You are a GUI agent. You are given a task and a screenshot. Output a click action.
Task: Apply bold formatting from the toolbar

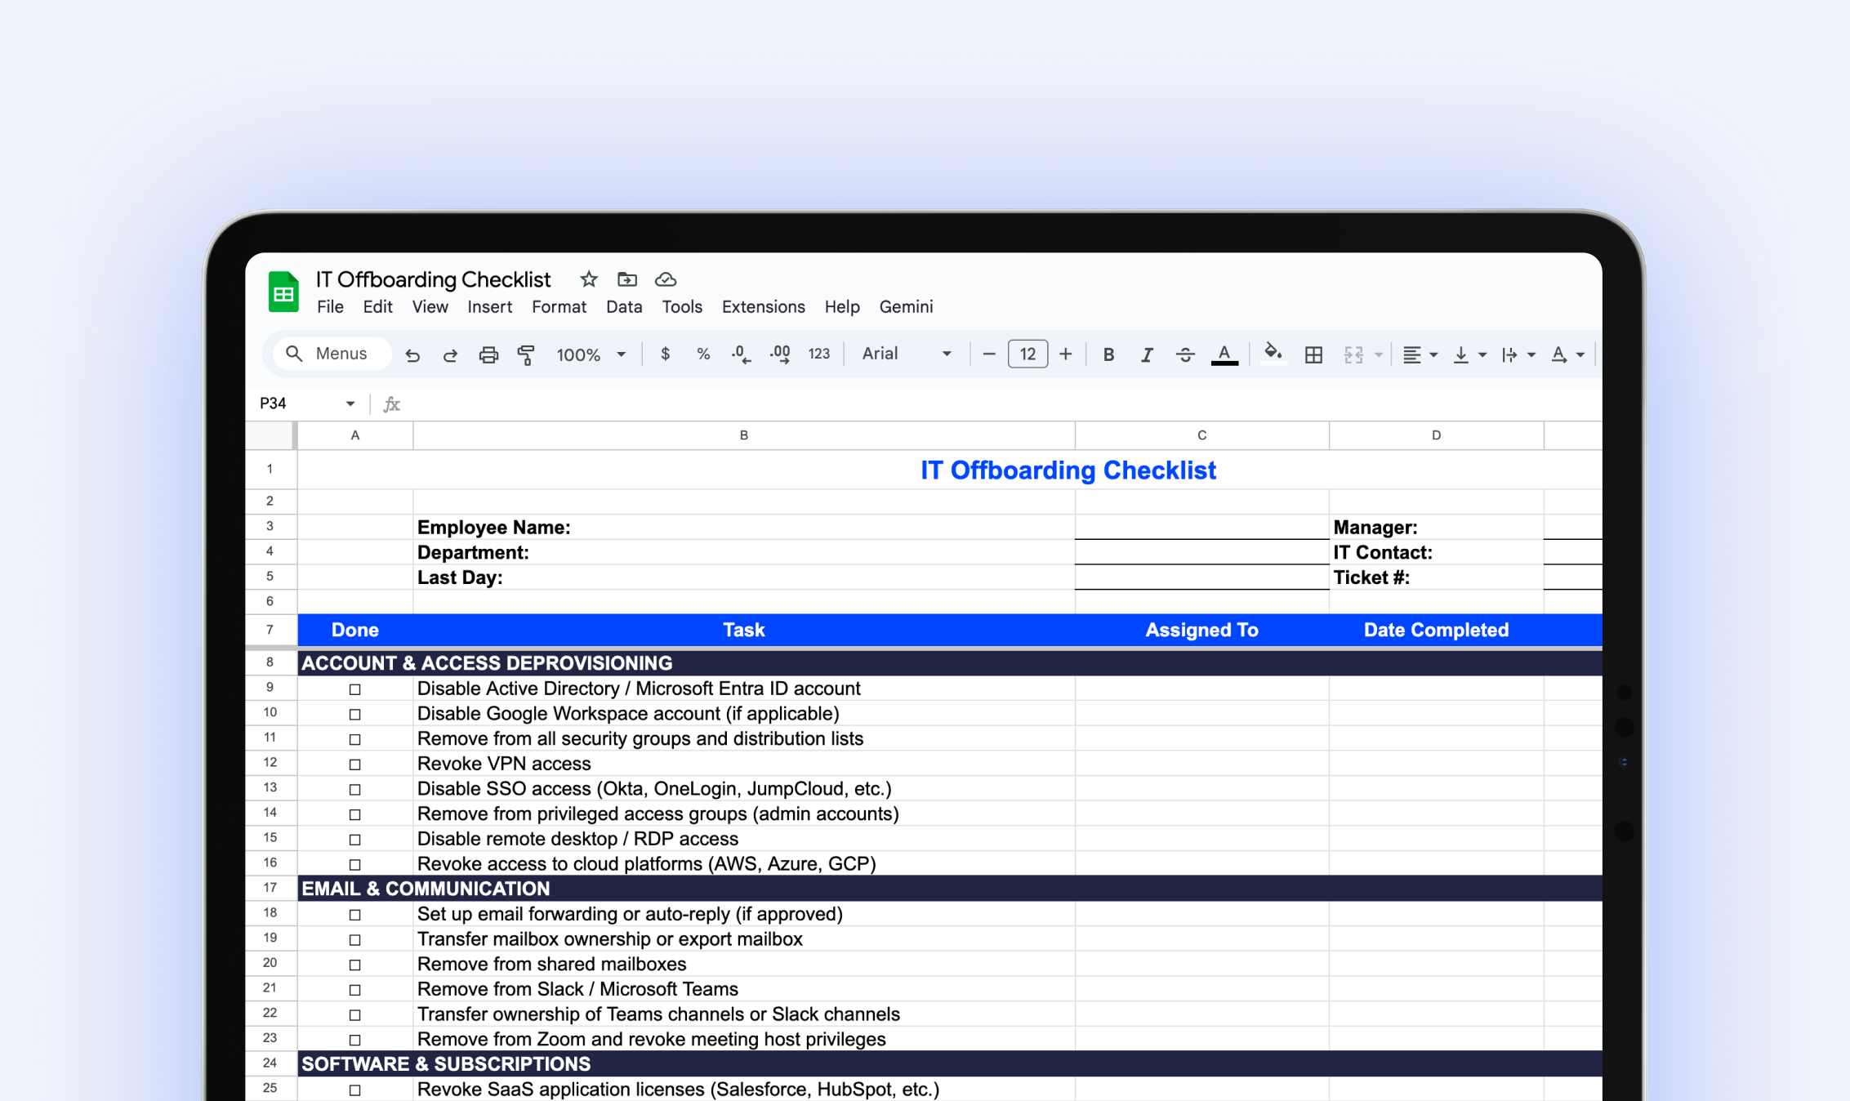pos(1108,354)
